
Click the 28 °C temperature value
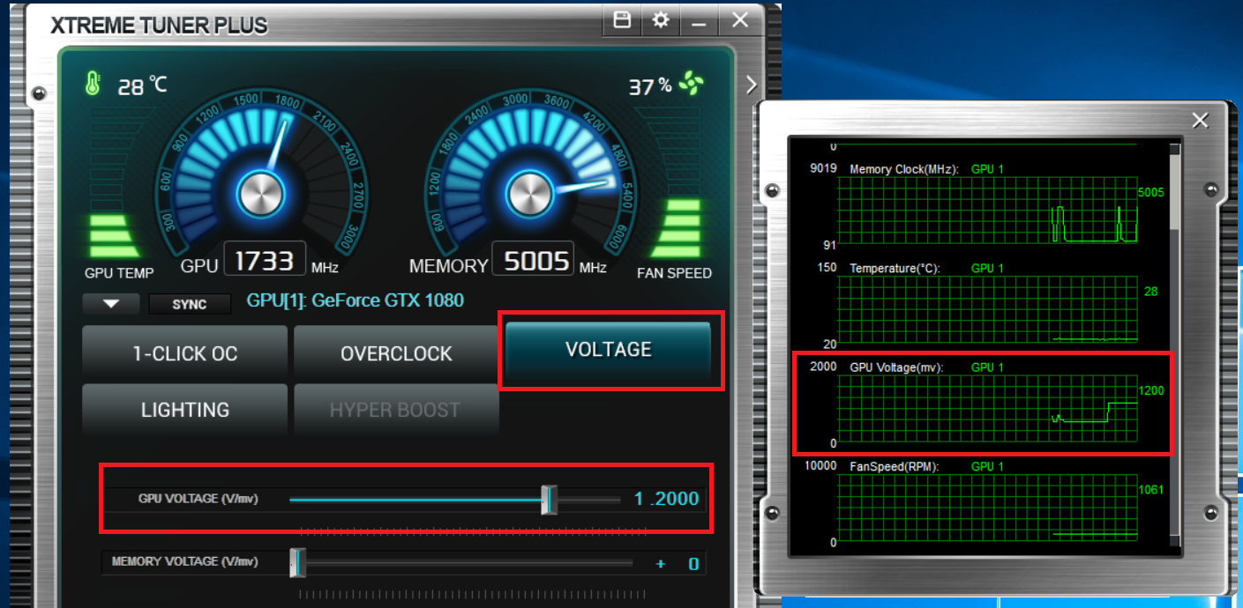click(x=142, y=85)
